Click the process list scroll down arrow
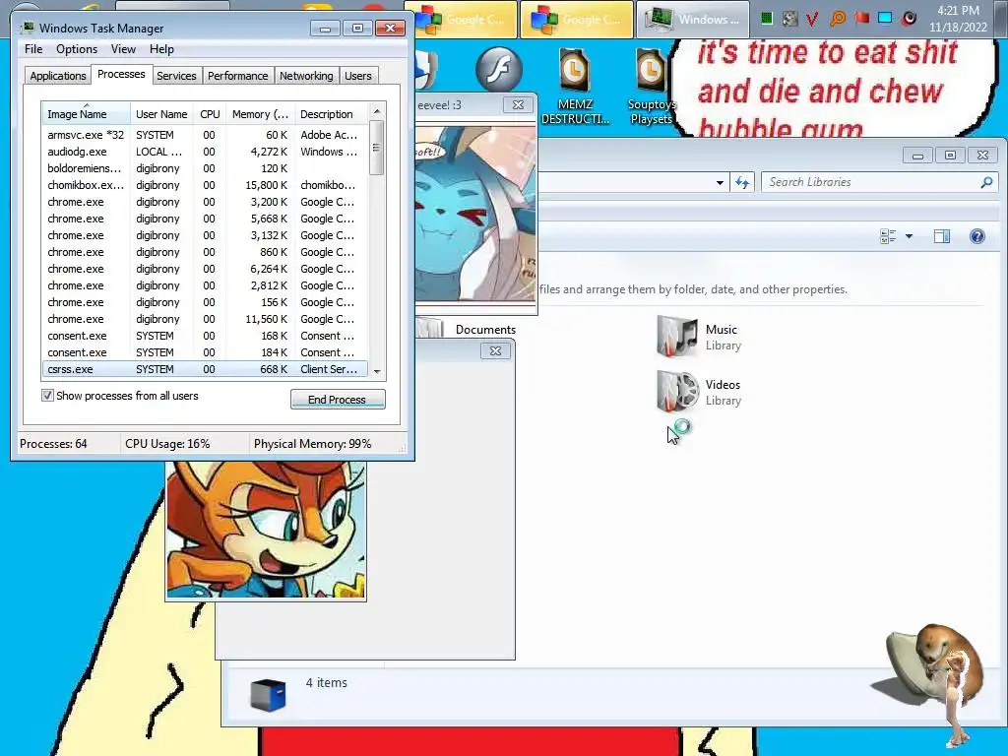The width and height of the screenshot is (1008, 756). pos(377,371)
